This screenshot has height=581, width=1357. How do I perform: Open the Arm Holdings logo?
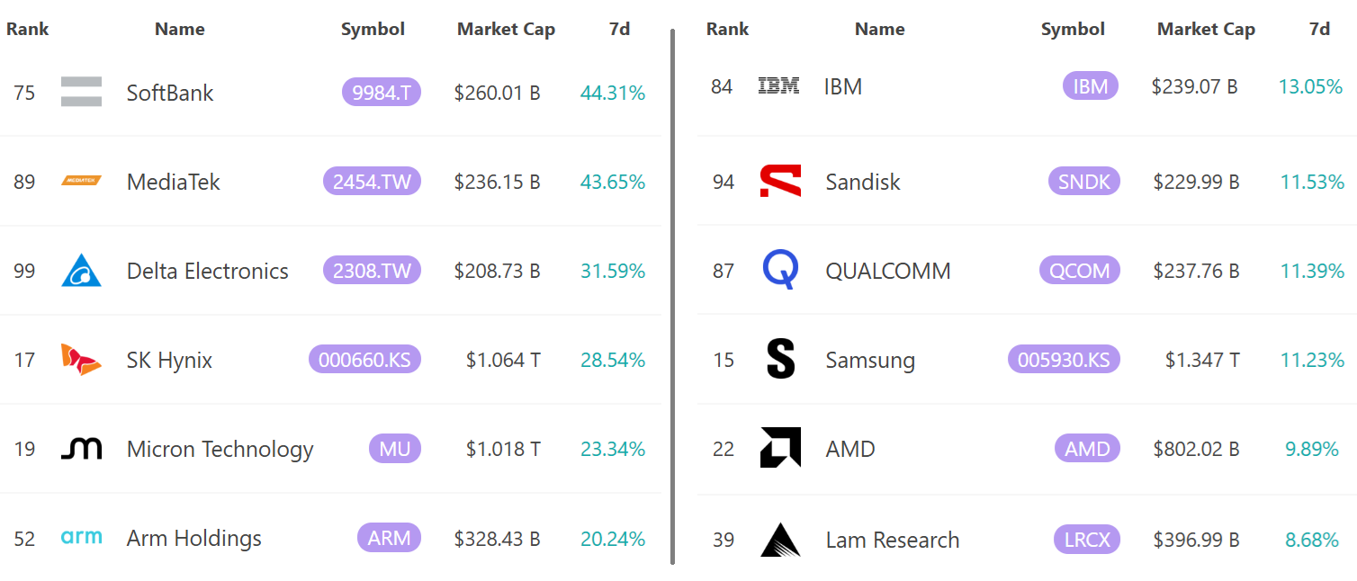81,537
